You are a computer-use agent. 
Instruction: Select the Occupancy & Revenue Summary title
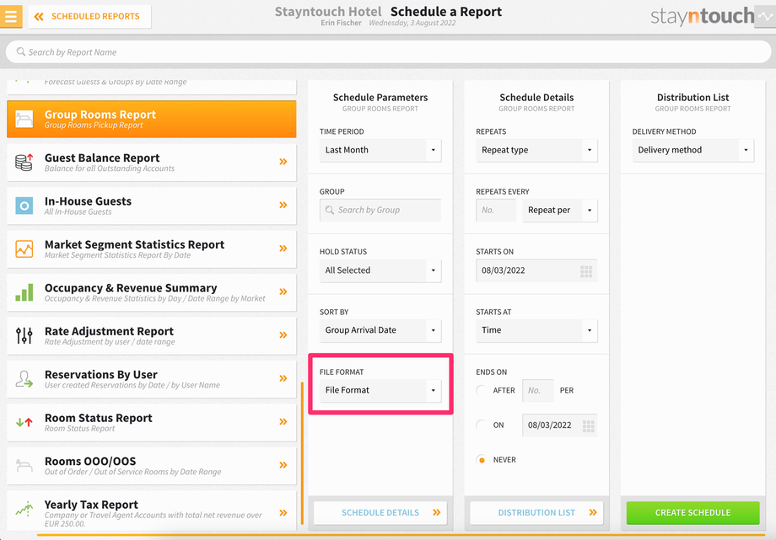[x=131, y=288]
